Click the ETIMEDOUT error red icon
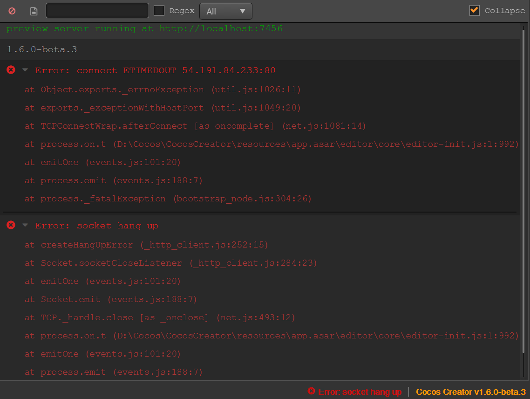The image size is (530, 399). (11, 70)
